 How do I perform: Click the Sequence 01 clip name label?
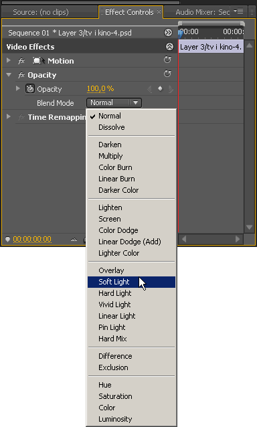tap(70, 33)
